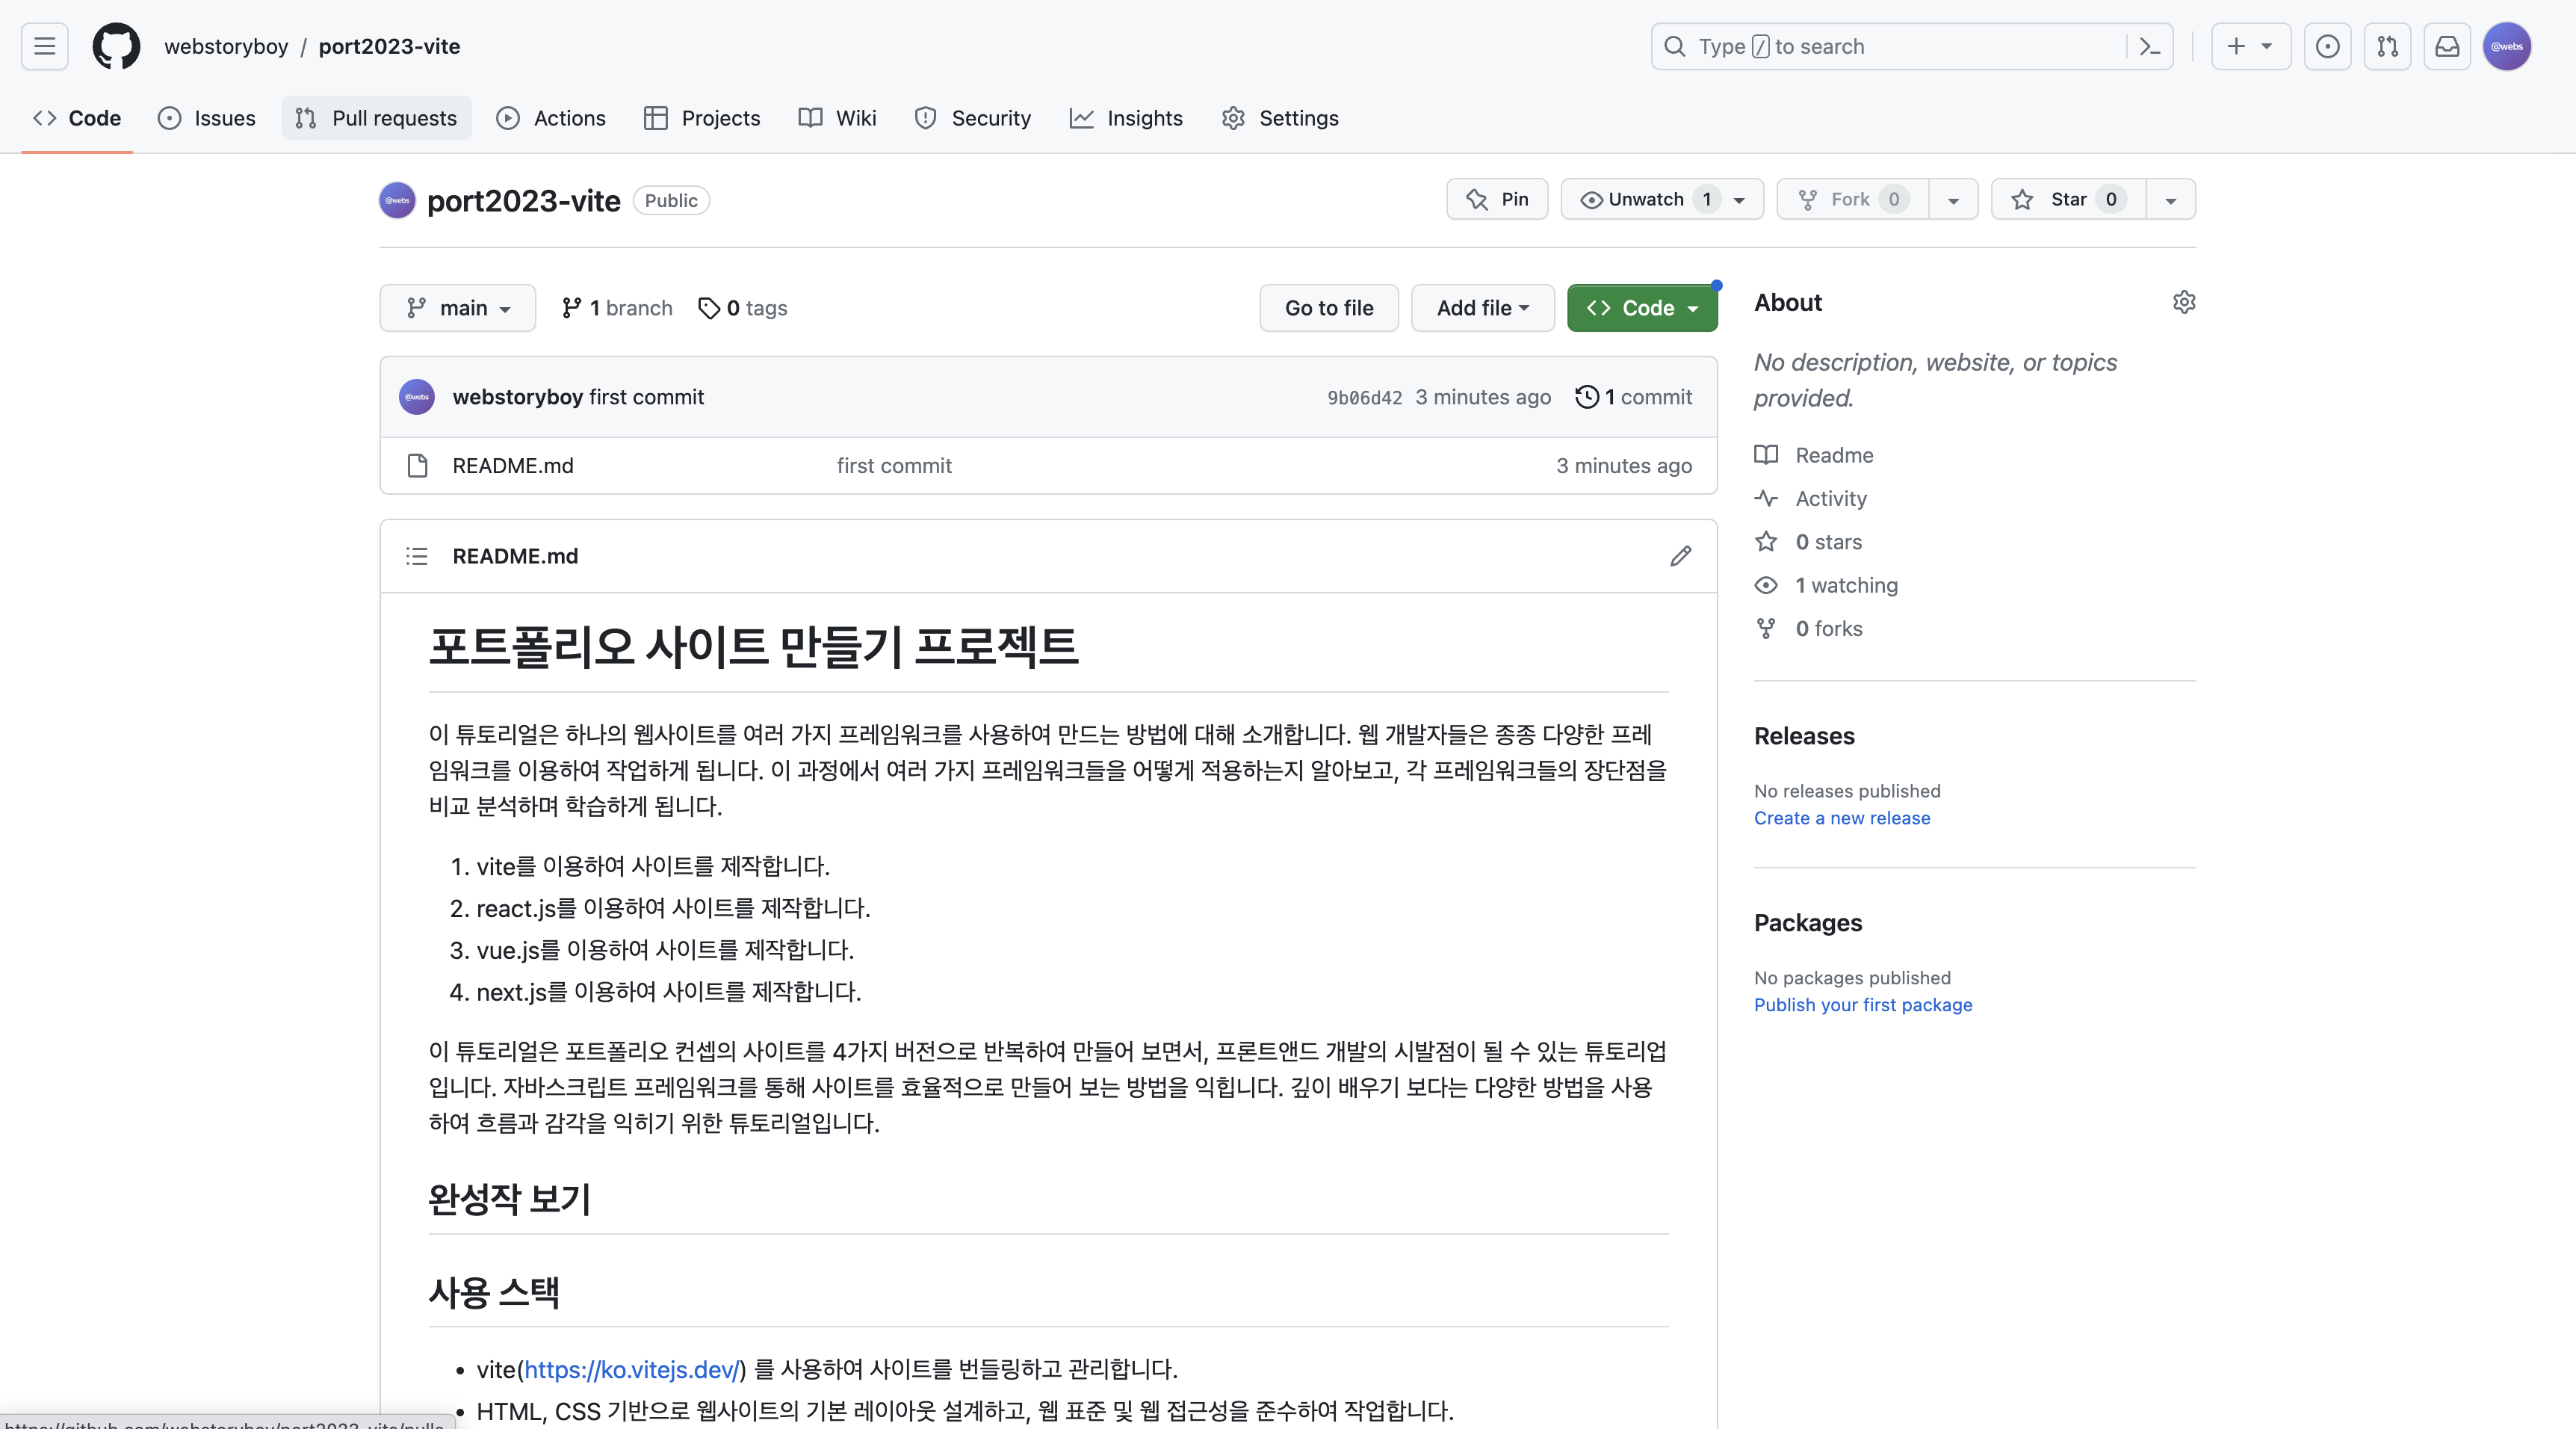Click webstoryboy owner in breadcrumb
The height and width of the screenshot is (1429, 2576).
[226, 46]
